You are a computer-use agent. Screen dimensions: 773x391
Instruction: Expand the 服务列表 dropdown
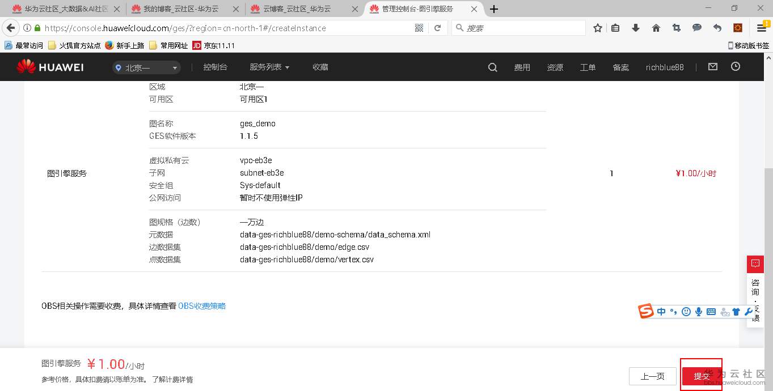269,66
